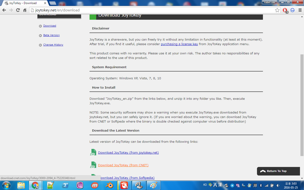Click the OneNote clipper tray icon
The image size is (304, 190).
[x=238, y=185]
